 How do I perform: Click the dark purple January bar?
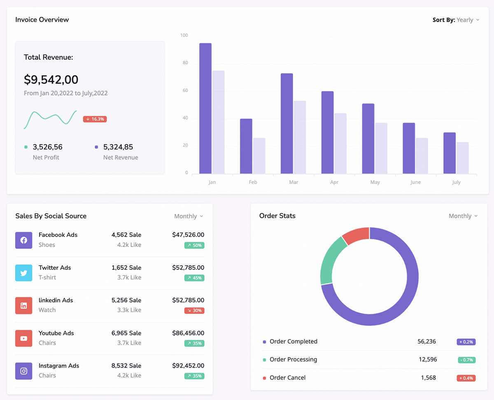205,109
